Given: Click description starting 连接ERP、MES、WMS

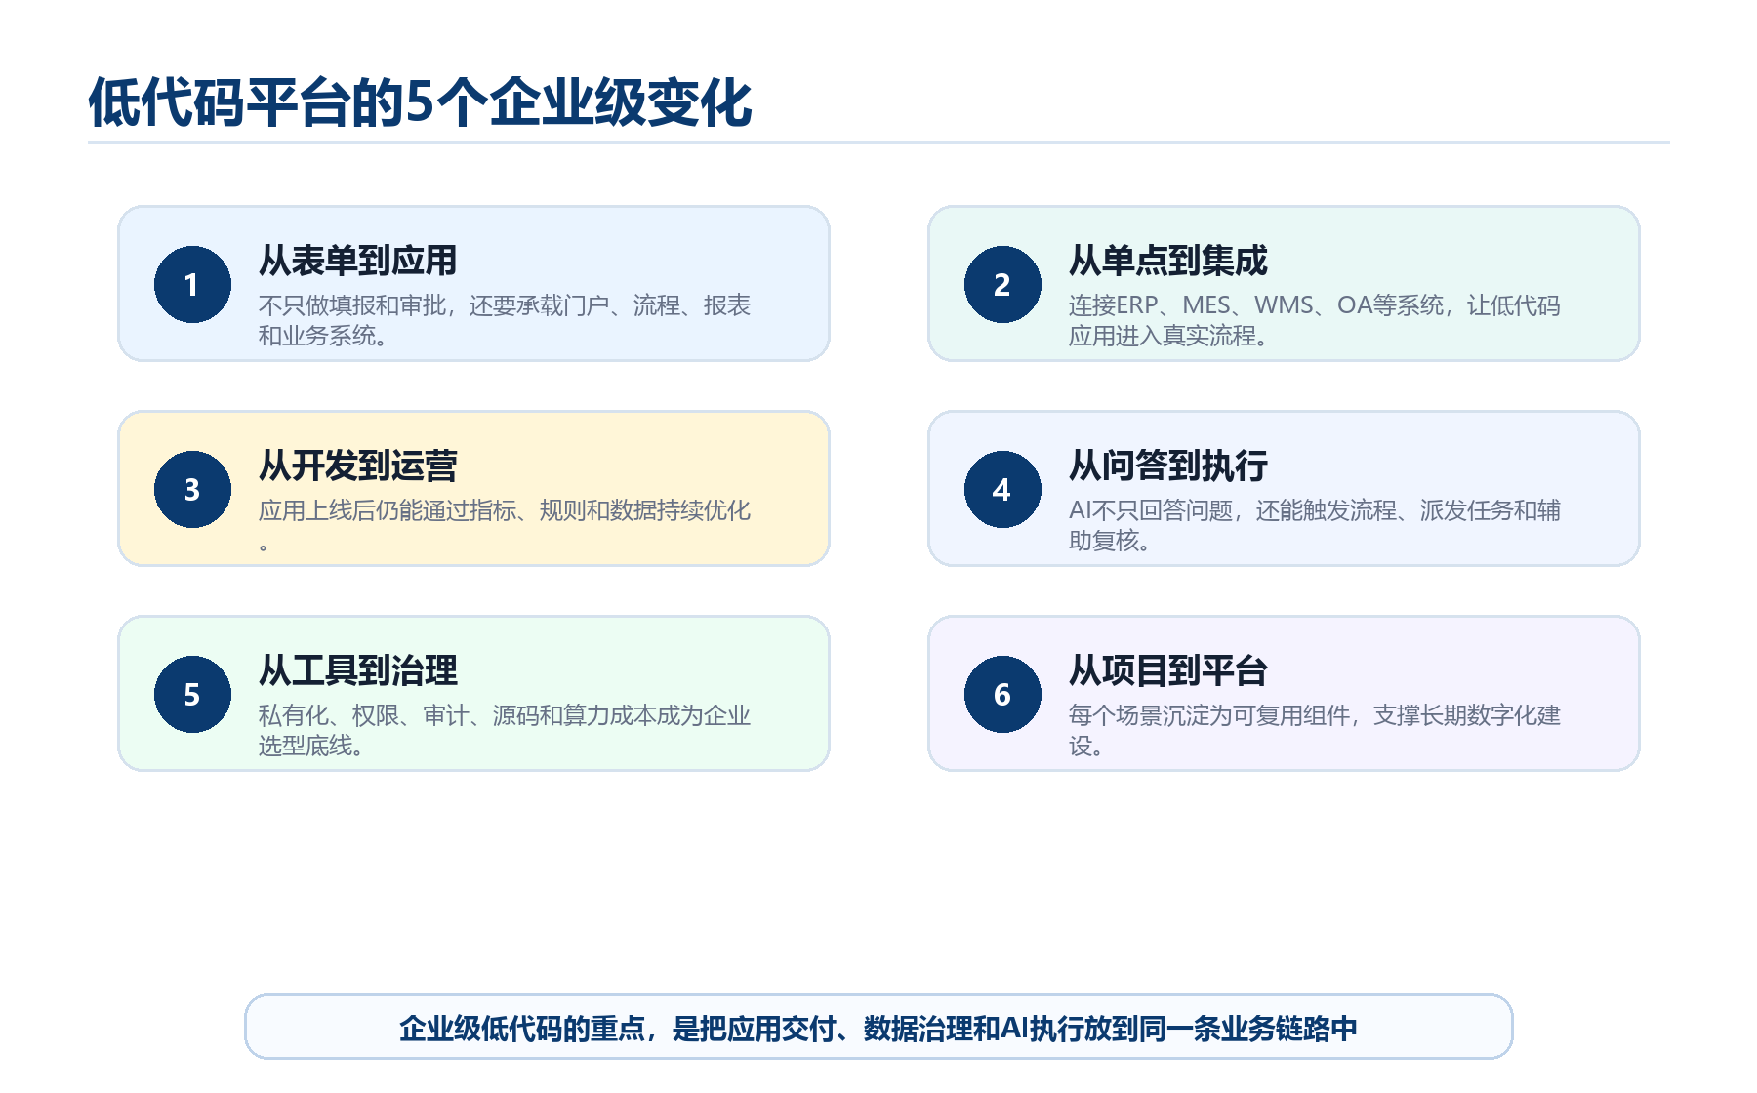Looking at the screenshot, I should click(1315, 320).
